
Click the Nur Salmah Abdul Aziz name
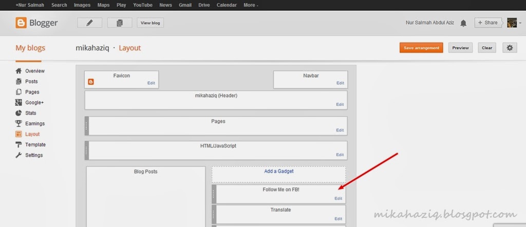[430, 23]
